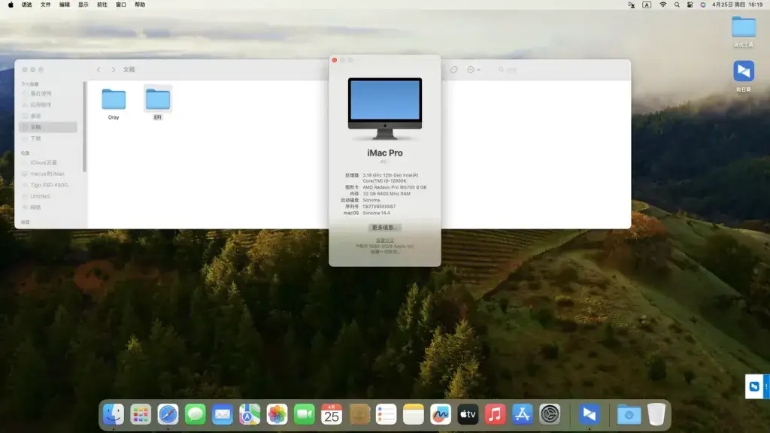The height and width of the screenshot is (433, 770).
Task: Click the serial number C82TV85KHX87
Action: [379, 207]
